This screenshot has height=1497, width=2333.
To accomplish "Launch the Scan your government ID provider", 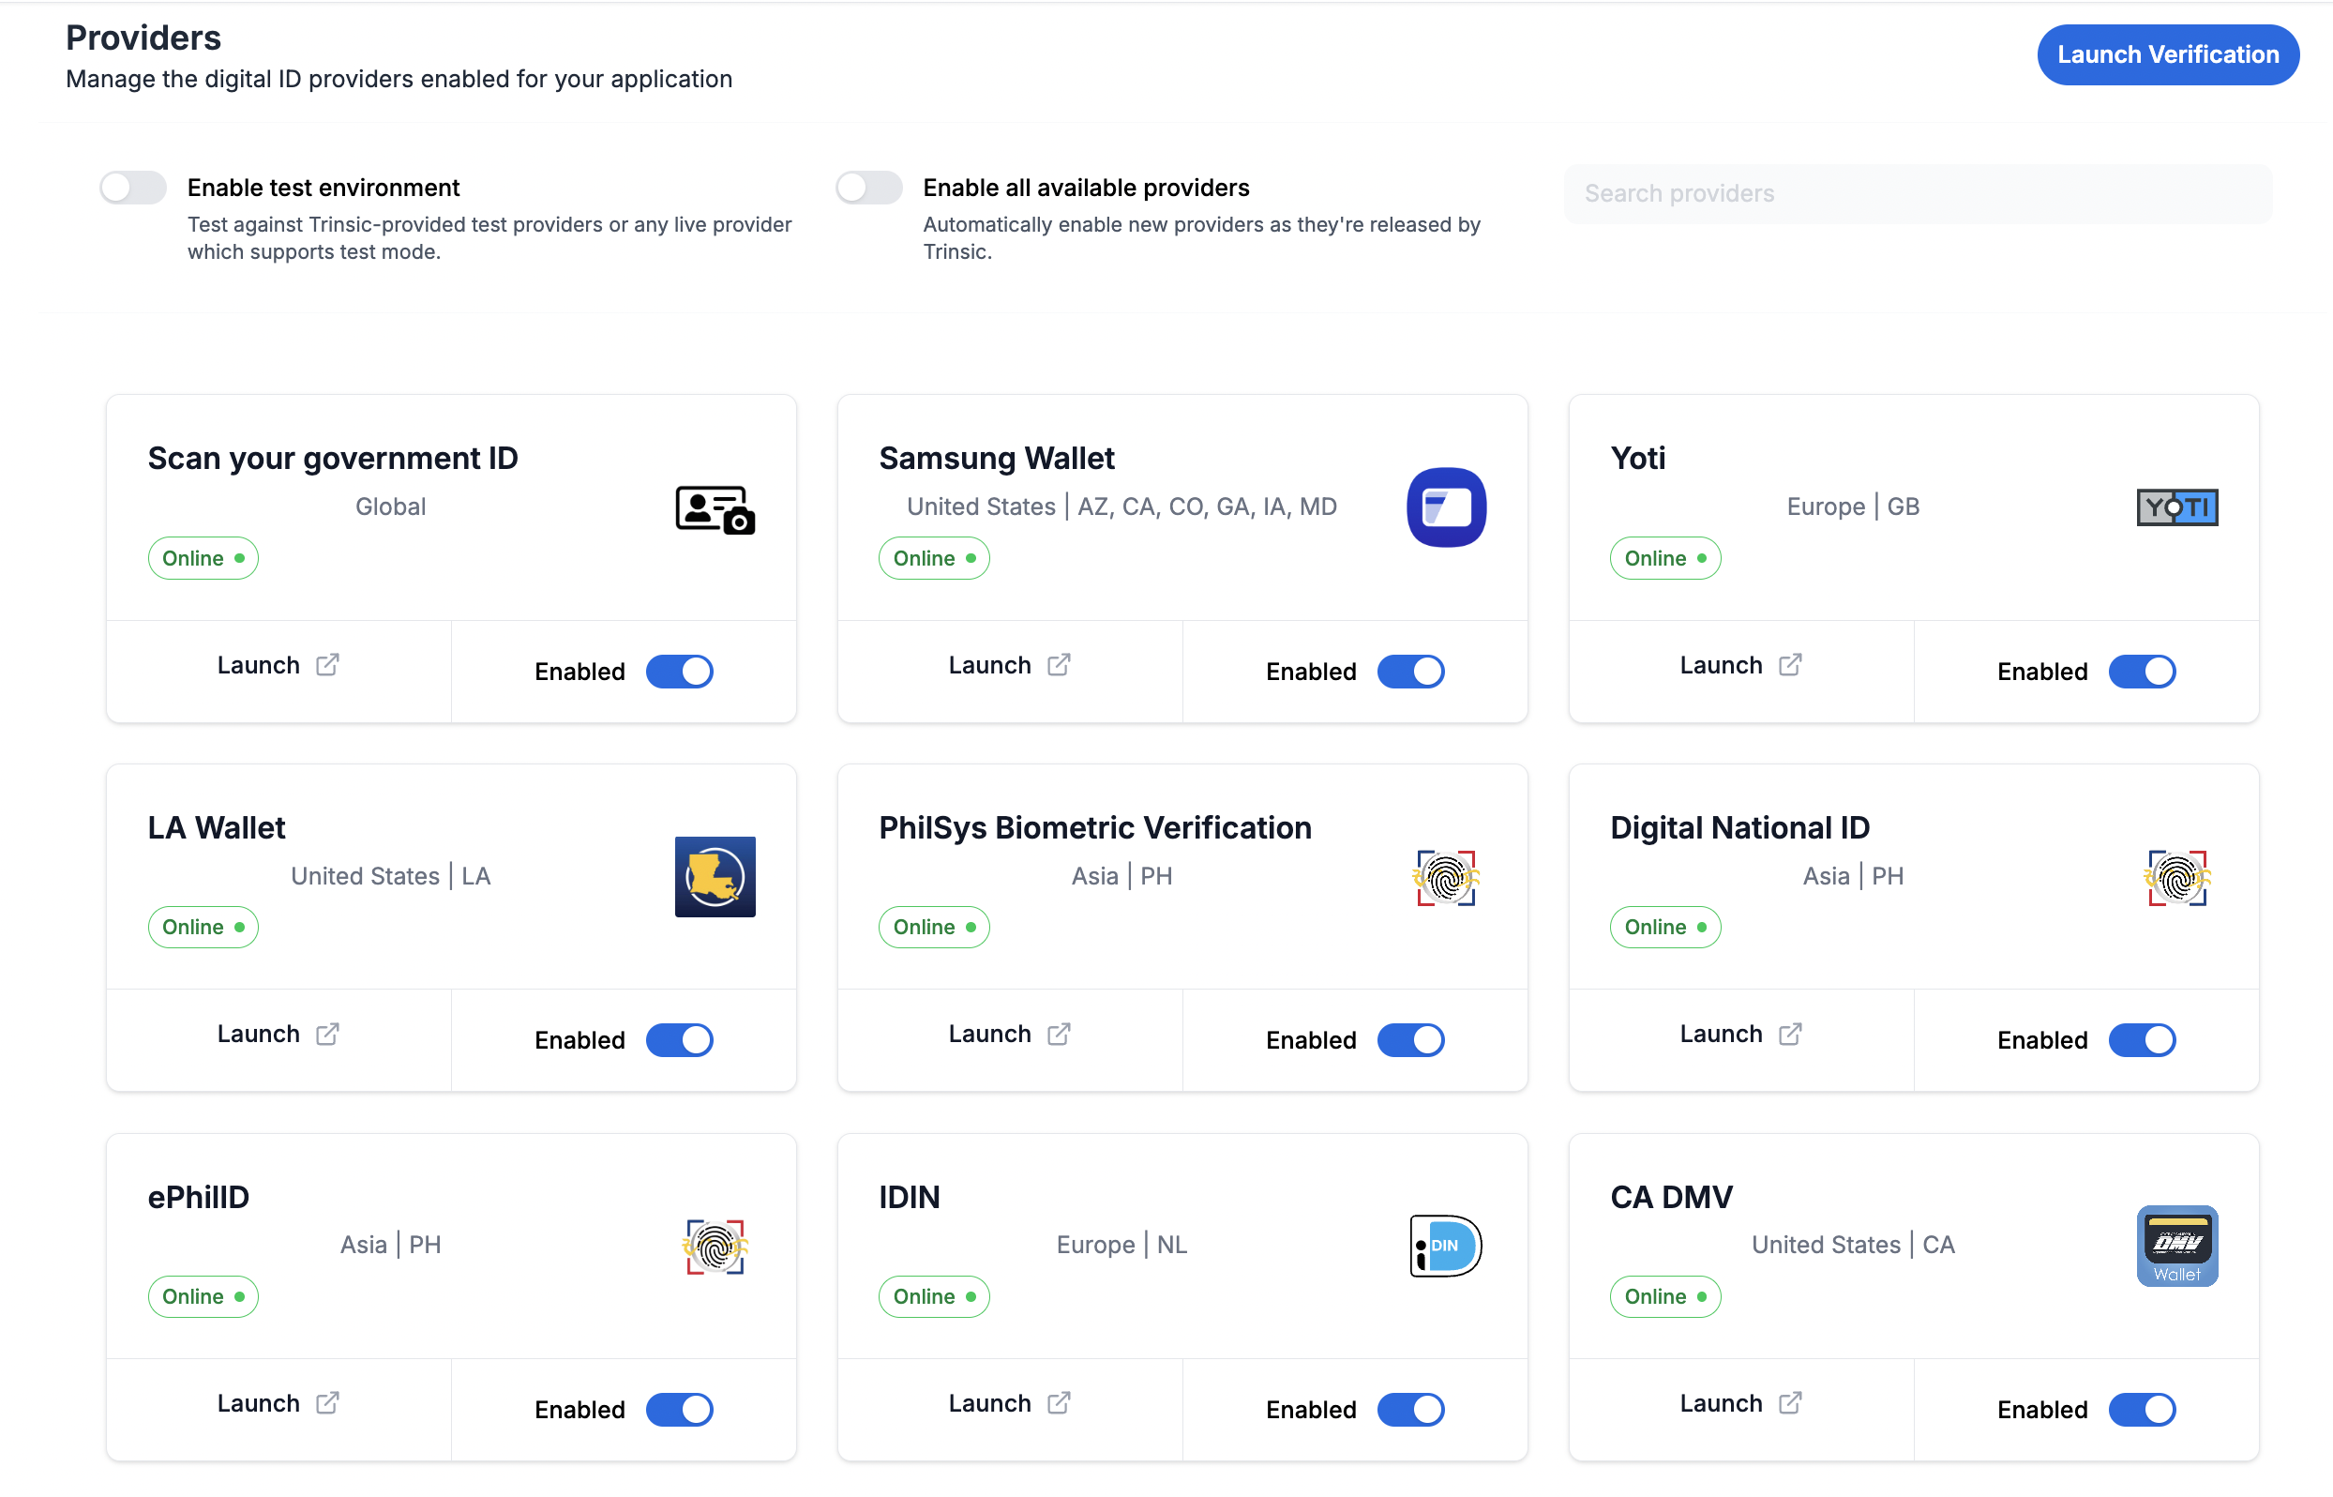I will [x=278, y=665].
